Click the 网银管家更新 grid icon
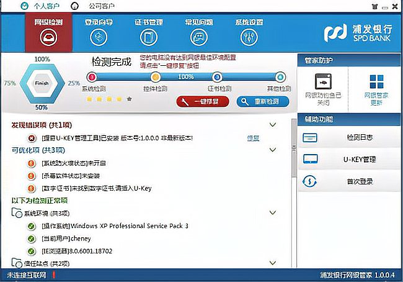Screen dimensions: 403x282 (376, 81)
